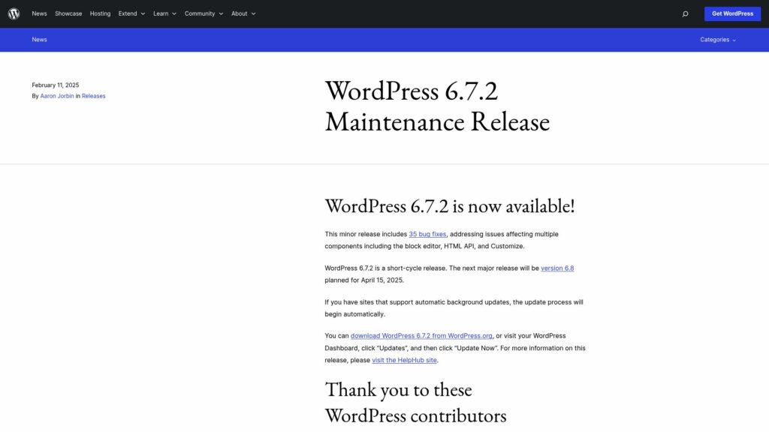The height and width of the screenshot is (432, 769).
Task: Open the Releases category link
Action: [93, 96]
